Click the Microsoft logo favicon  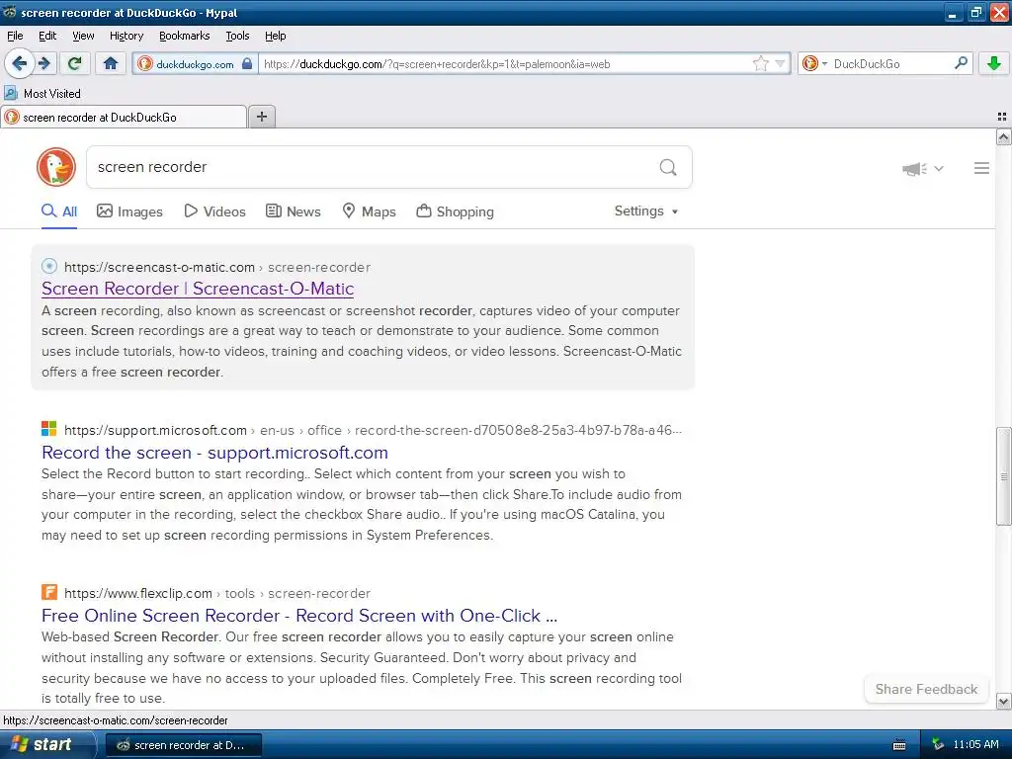coord(49,429)
